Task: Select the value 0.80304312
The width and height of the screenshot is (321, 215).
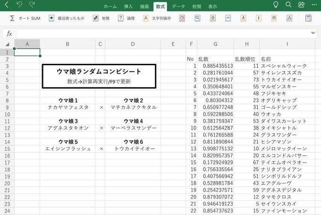Action: [x=215, y=100]
